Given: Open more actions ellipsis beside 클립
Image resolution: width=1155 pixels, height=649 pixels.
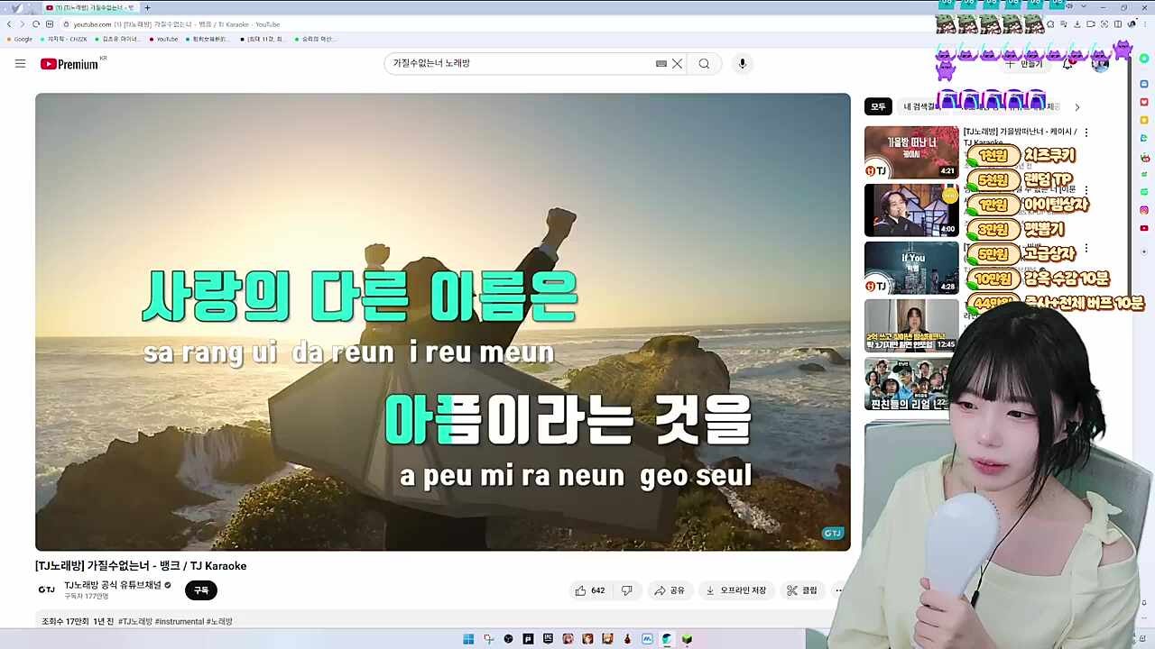Looking at the screenshot, I should [x=838, y=590].
